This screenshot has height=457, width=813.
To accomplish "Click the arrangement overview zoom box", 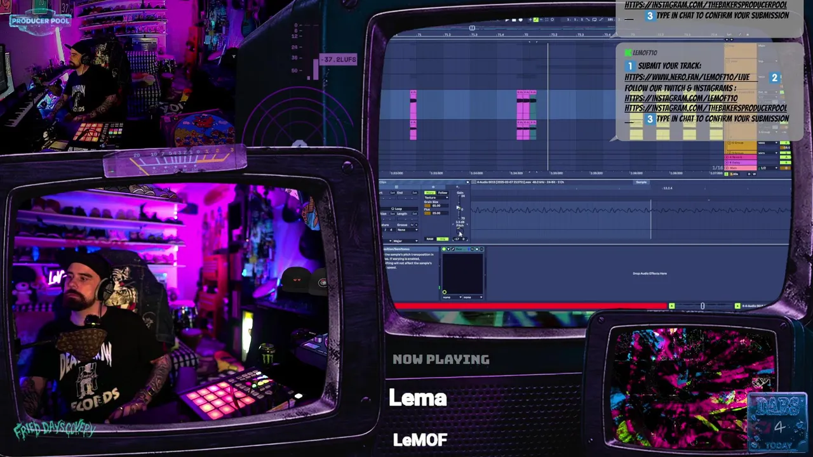I will pyautogui.click(x=472, y=28).
